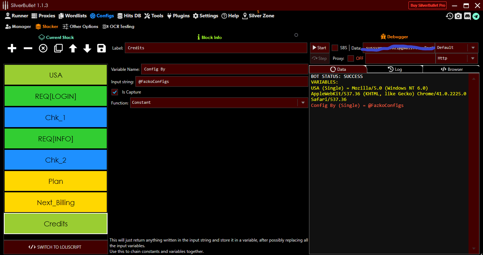Open the Http proxy type dropdown
Screen dimensions: 483x255
tap(473, 58)
